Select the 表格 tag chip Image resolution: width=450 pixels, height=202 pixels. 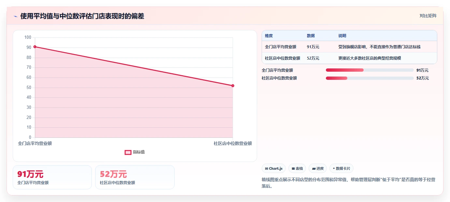click(x=297, y=168)
